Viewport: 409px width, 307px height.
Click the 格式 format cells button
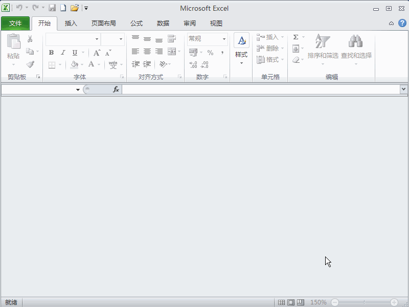pos(270,60)
